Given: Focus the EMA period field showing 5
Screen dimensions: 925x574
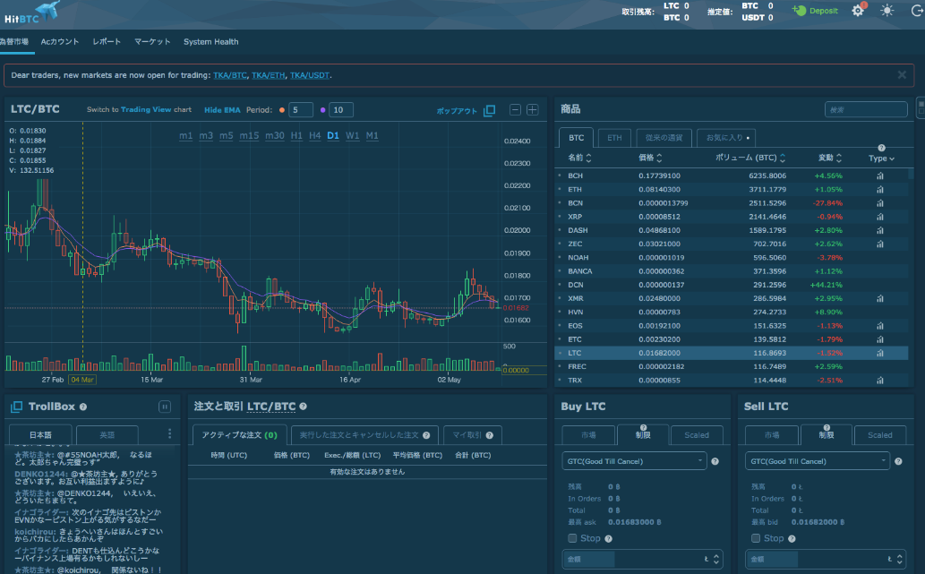Looking at the screenshot, I should coord(301,110).
